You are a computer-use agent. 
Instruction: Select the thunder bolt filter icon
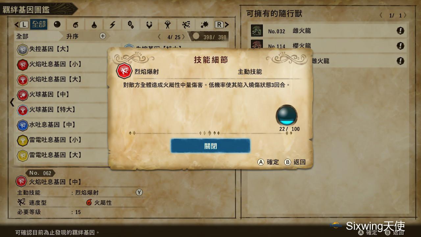[x=112, y=25]
